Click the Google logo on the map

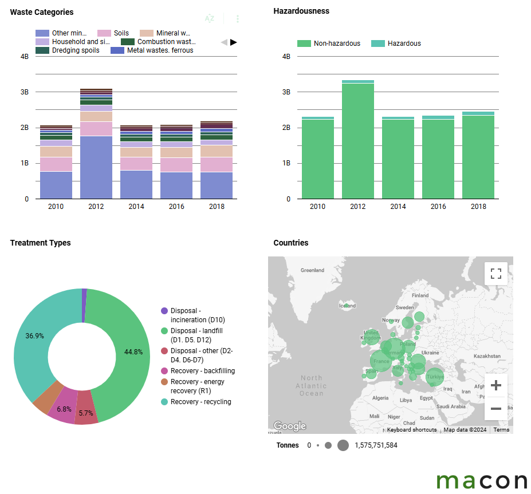(x=289, y=426)
